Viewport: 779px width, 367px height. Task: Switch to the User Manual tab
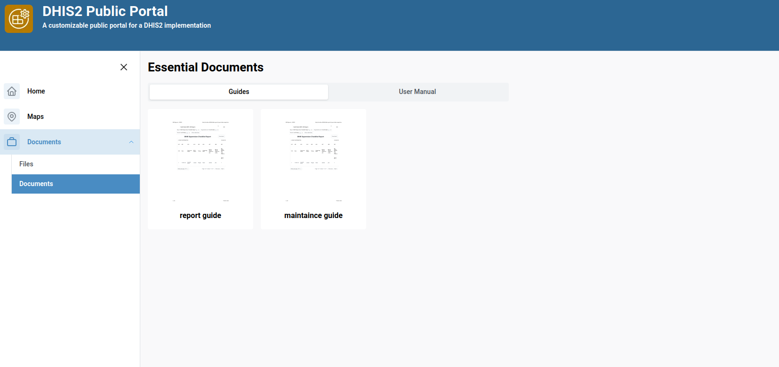pyautogui.click(x=418, y=92)
